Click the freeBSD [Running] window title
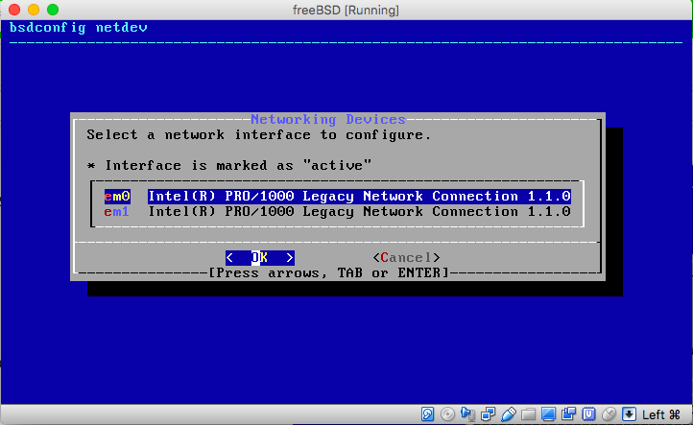Viewport: 693px width, 425px height. (x=346, y=10)
